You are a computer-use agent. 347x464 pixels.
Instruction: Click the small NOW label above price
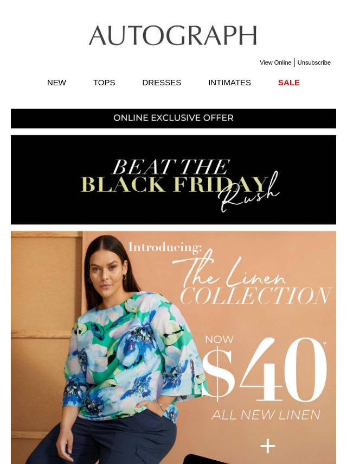tap(220, 339)
